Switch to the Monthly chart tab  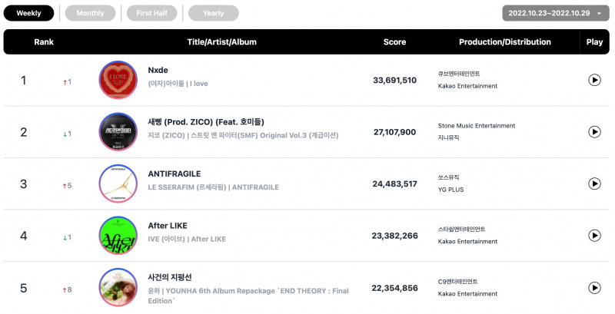click(90, 13)
